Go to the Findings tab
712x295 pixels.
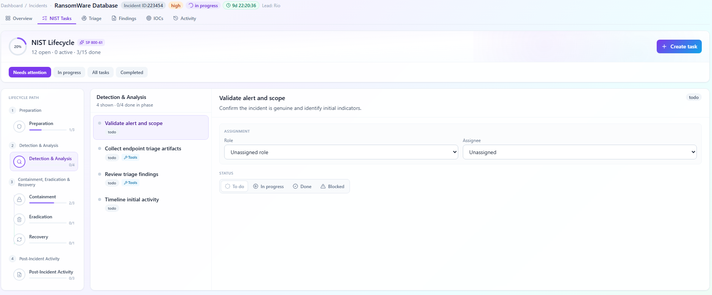[x=124, y=19]
